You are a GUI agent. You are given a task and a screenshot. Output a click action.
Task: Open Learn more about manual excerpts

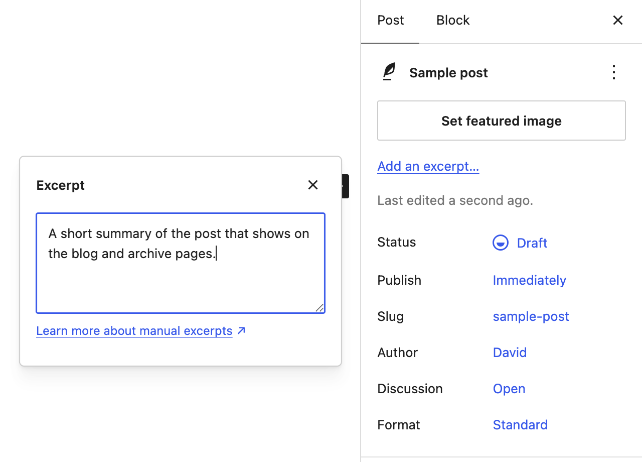(134, 331)
